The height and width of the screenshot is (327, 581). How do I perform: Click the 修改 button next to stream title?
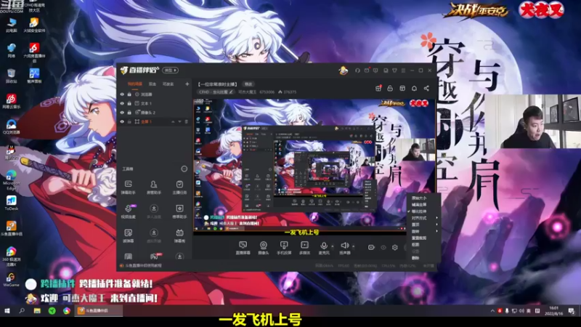(248, 84)
